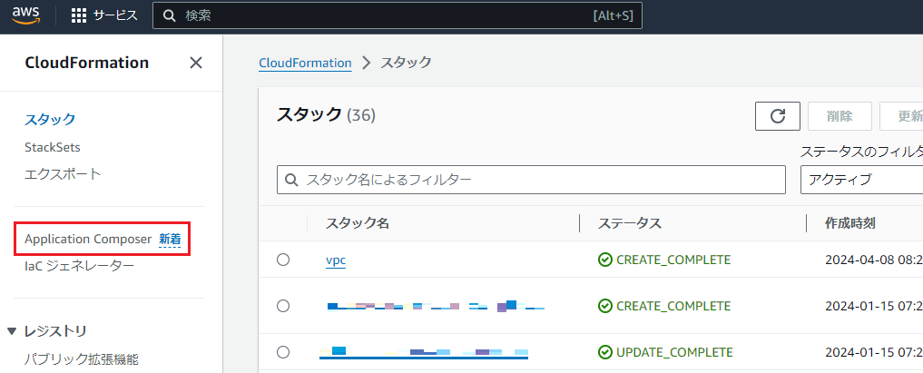
Task: Refresh the stack list
Action: point(778,116)
